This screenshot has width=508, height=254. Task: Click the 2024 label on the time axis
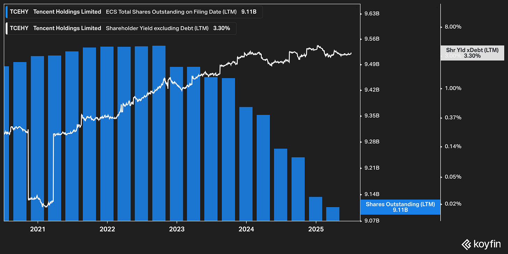click(246, 229)
